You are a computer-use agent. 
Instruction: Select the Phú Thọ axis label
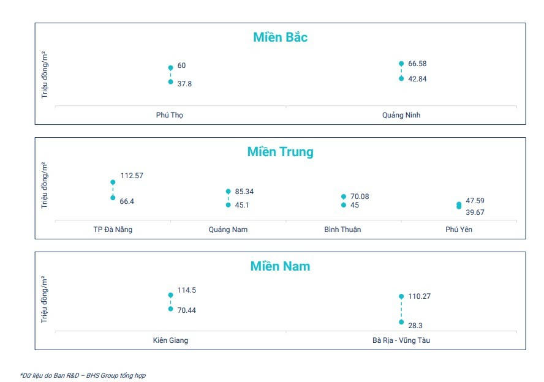coord(170,115)
